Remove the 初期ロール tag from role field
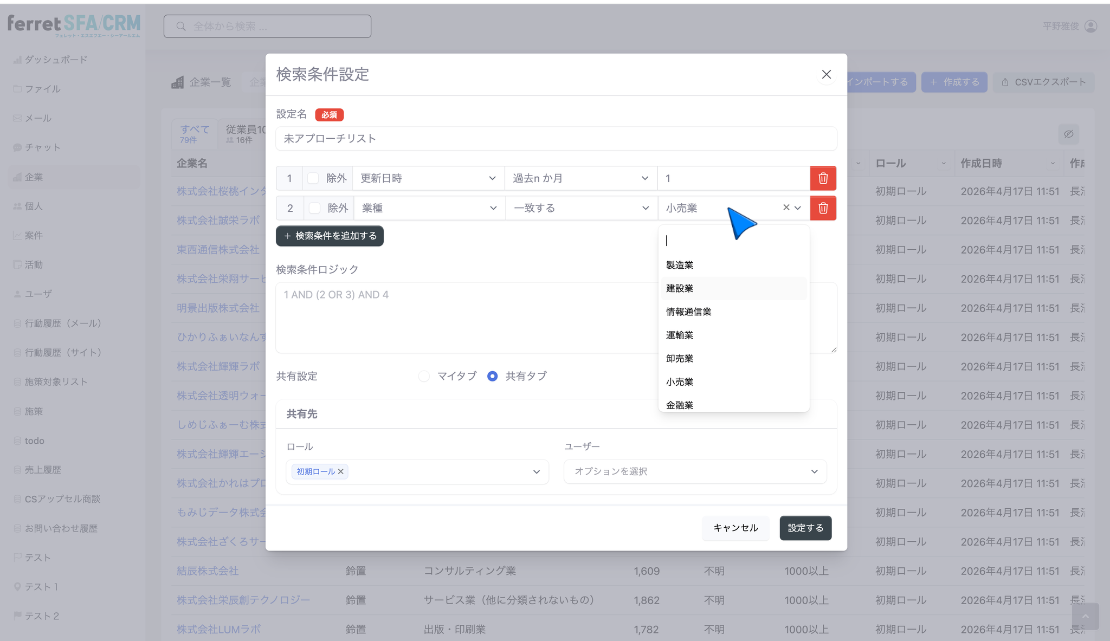 341,471
